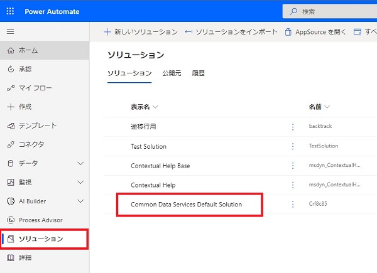Click AppSource を開く button
This screenshot has height=273, width=377.
point(315,32)
